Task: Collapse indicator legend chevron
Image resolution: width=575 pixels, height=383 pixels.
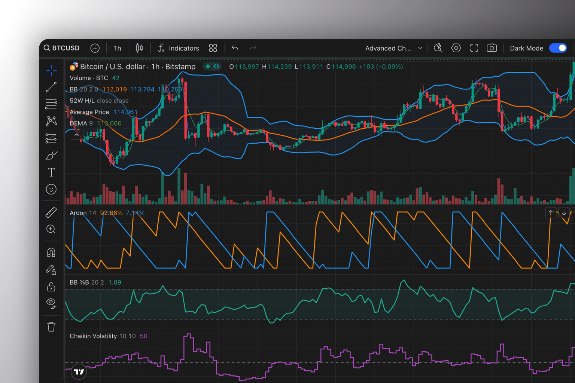Action: point(76,135)
